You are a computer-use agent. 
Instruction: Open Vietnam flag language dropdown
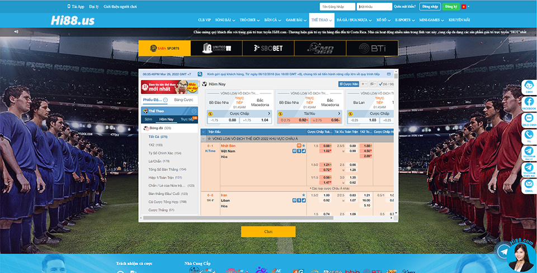click(x=465, y=7)
